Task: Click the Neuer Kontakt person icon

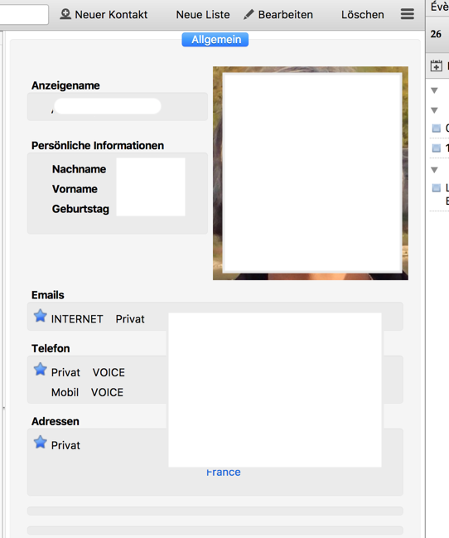Action: tap(65, 14)
